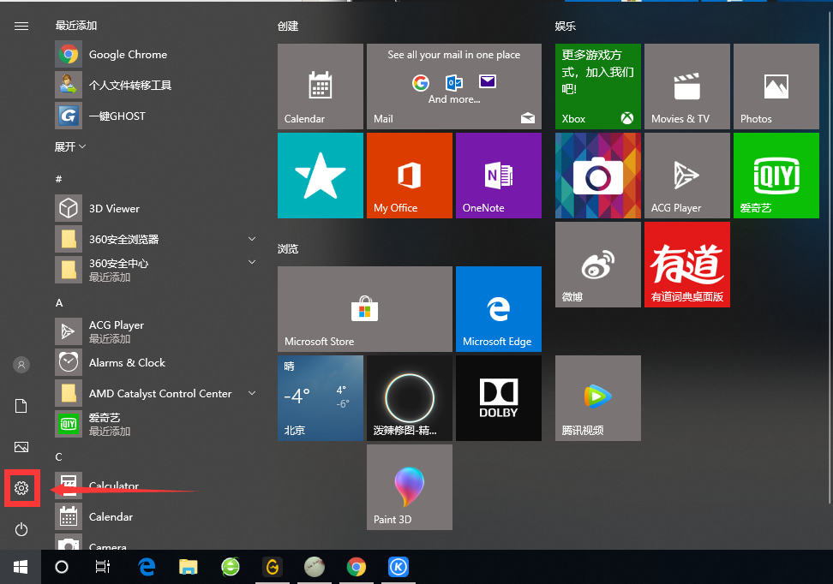This screenshot has height=584, width=833.
Task: Open the Calendar tile
Action: tap(321, 86)
